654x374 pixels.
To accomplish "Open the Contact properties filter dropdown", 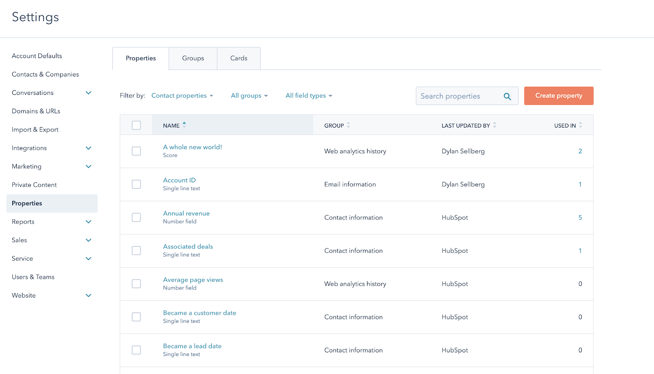I will pyautogui.click(x=182, y=96).
